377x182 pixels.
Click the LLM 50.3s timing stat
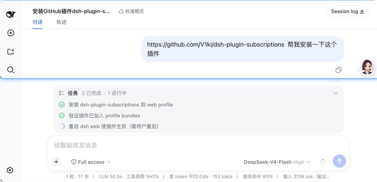click(129, 177)
